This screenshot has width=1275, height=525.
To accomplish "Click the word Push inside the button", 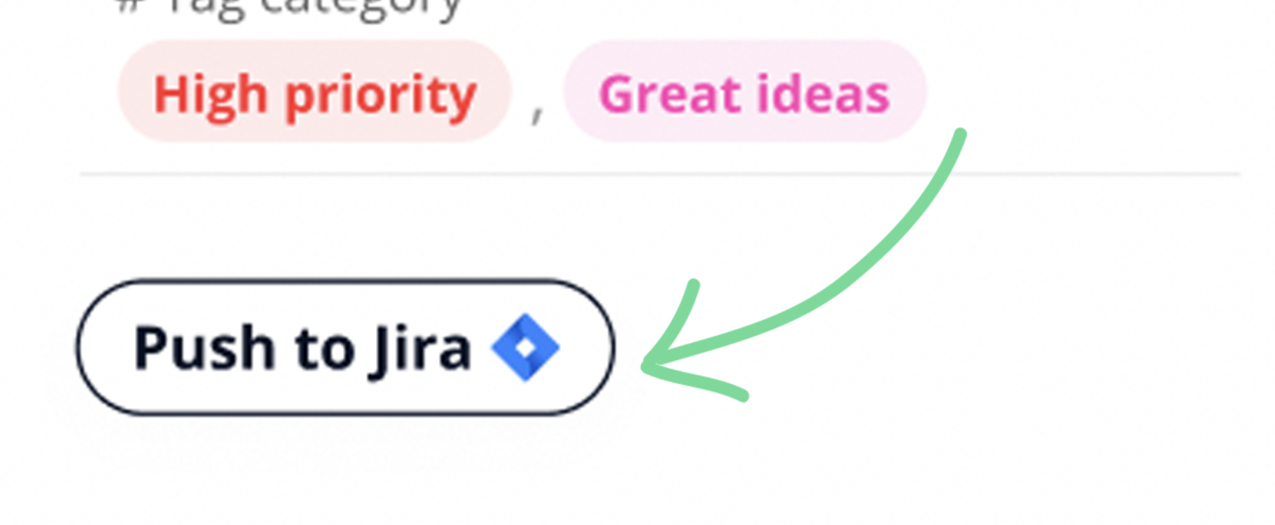I will point(204,347).
